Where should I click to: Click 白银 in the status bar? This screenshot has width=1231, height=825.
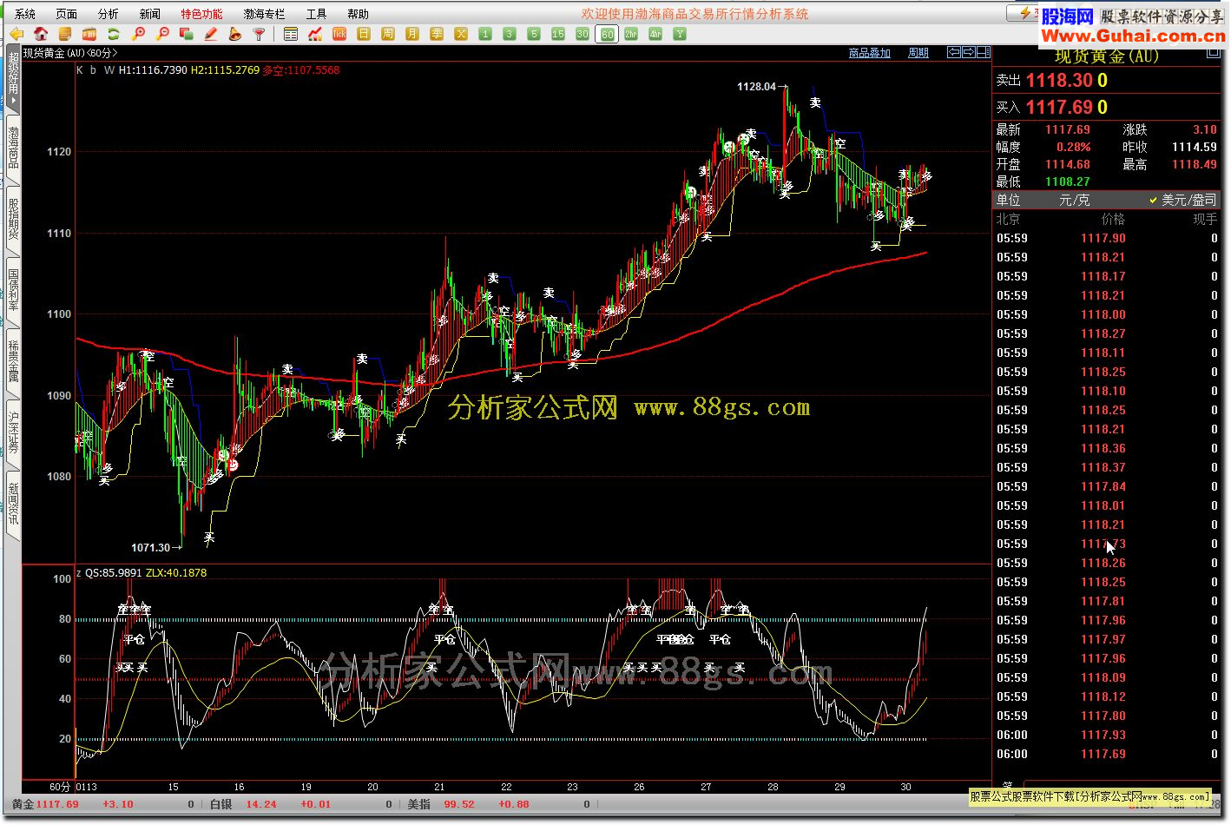221,804
